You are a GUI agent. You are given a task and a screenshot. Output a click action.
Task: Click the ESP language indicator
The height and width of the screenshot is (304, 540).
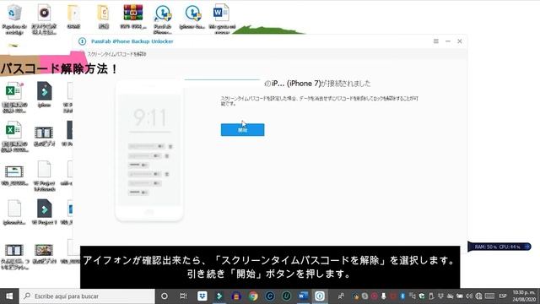[x=503, y=296]
